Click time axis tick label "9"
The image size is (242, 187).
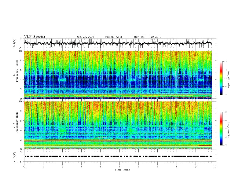[196, 167]
